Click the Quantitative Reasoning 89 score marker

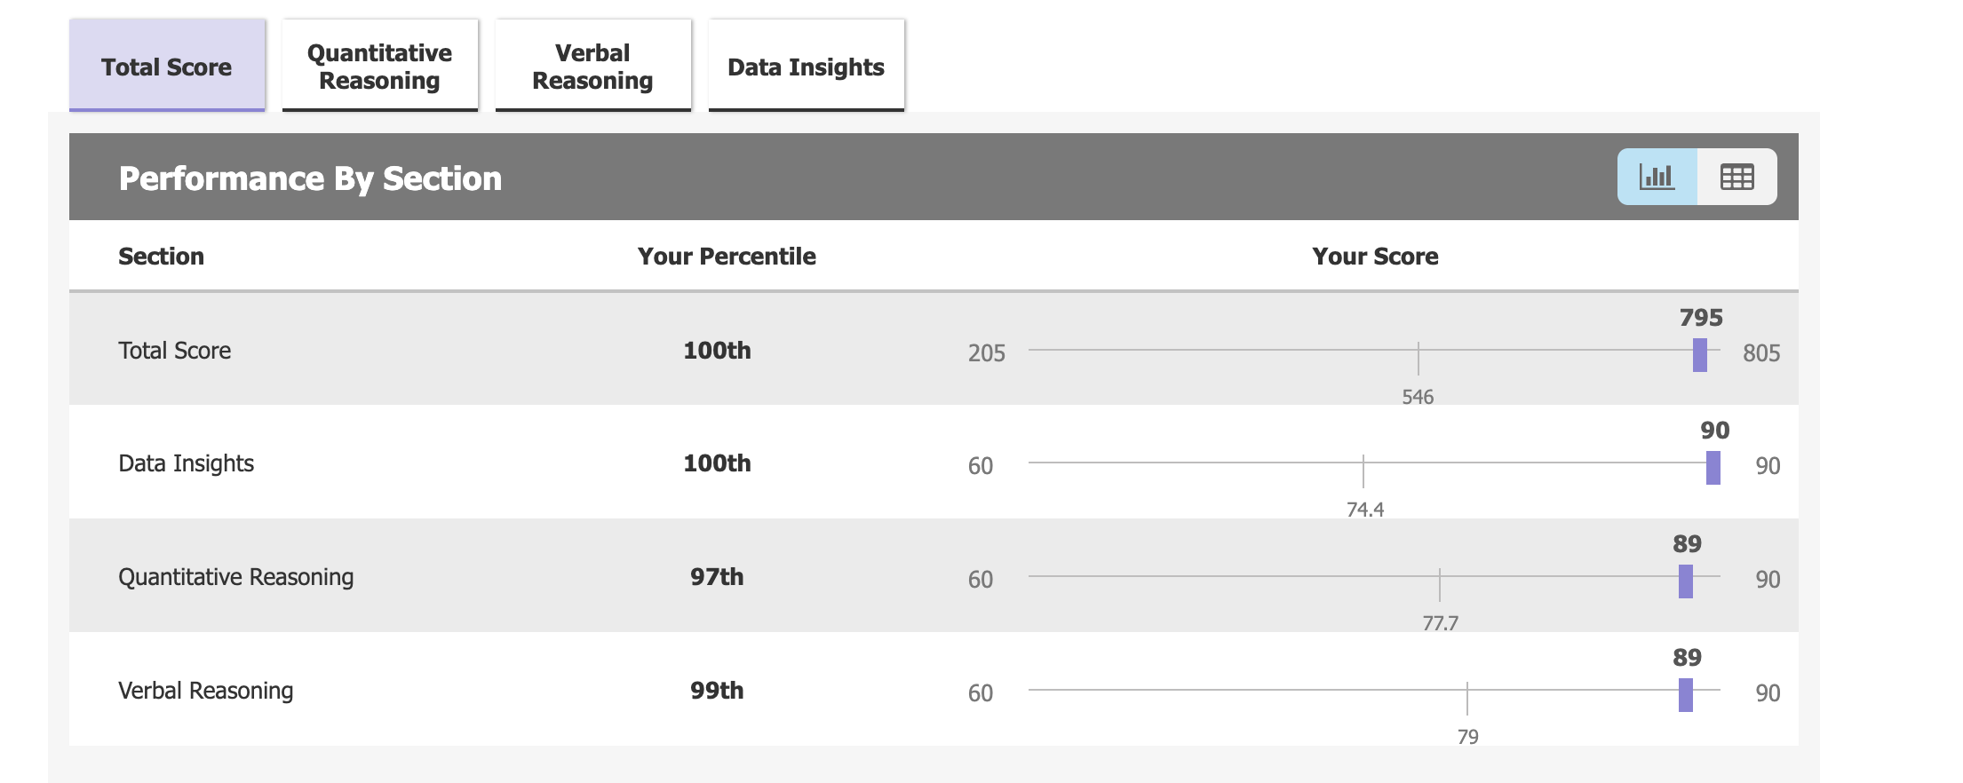click(1686, 581)
